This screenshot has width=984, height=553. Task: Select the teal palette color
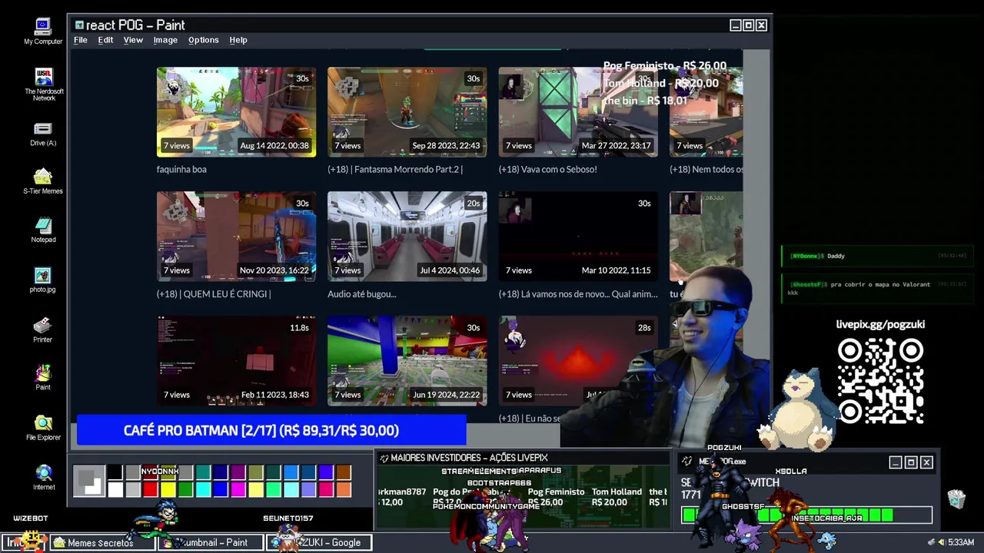tap(204, 472)
